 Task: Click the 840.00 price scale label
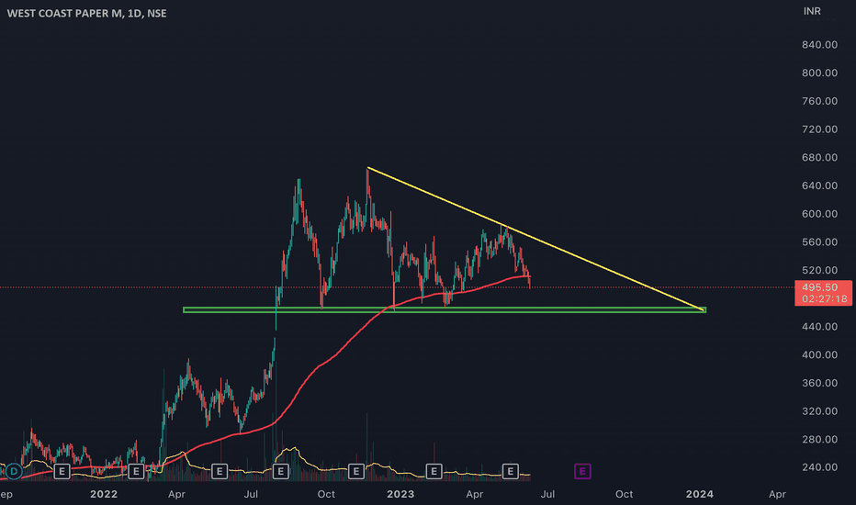pyautogui.click(x=819, y=45)
